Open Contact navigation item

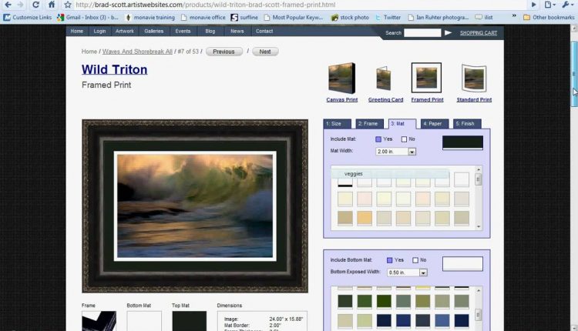pyautogui.click(x=264, y=32)
